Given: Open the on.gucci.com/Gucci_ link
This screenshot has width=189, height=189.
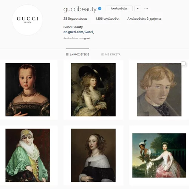Looking at the screenshot, I should (79, 32).
